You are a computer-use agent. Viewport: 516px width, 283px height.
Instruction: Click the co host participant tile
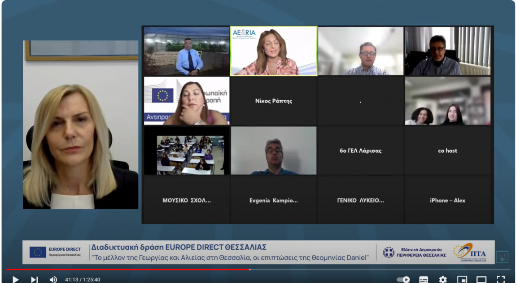coord(447,151)
